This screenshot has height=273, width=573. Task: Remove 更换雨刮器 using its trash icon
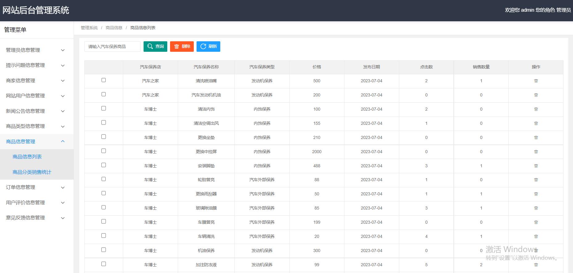click(536, 194)
